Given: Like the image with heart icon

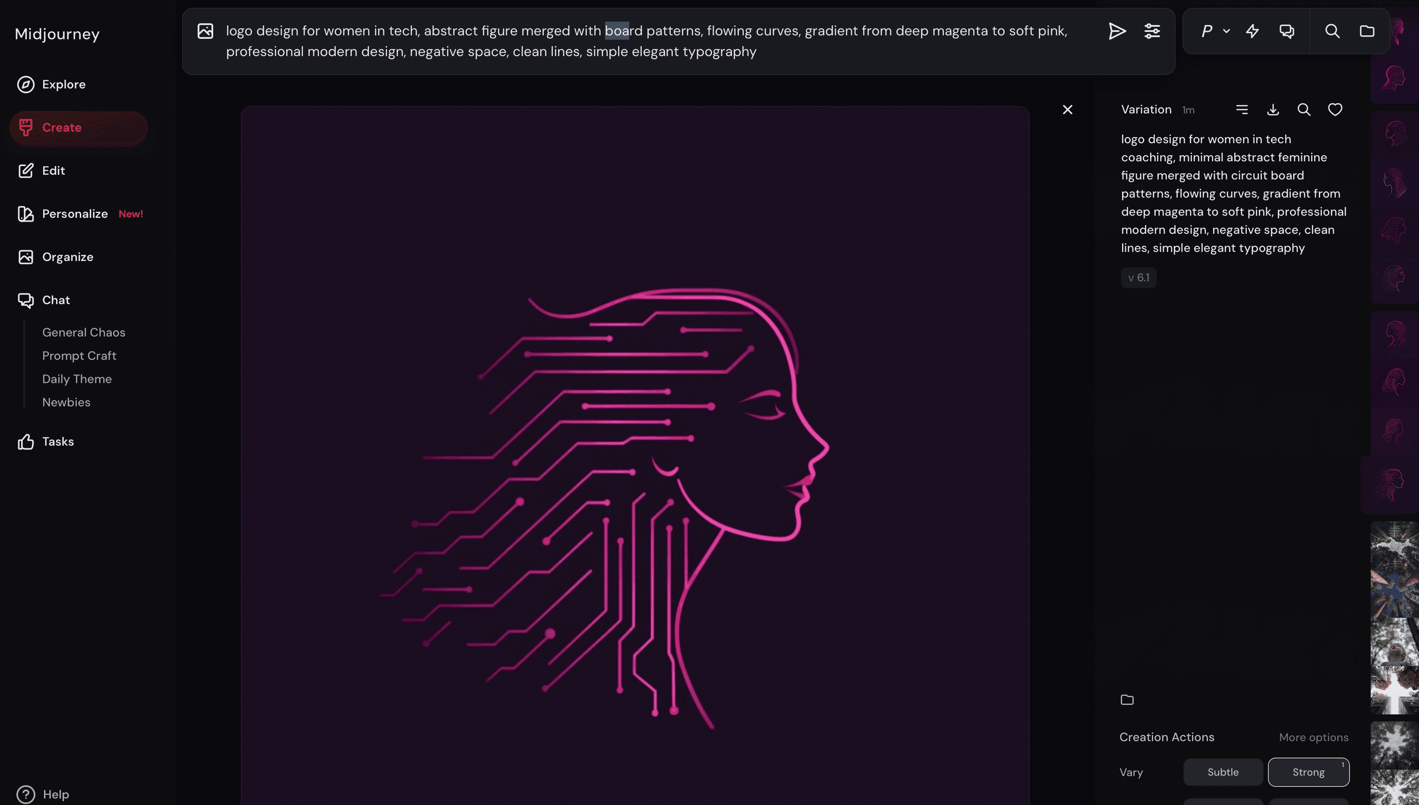Looking at the screenshot, I should [x=1335, y=110].
